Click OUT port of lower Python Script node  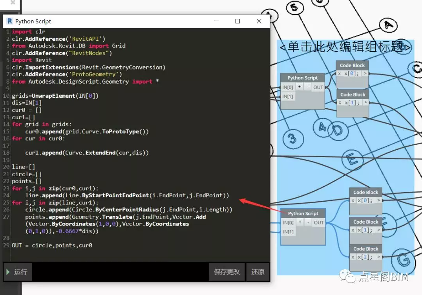coord(319,223)
